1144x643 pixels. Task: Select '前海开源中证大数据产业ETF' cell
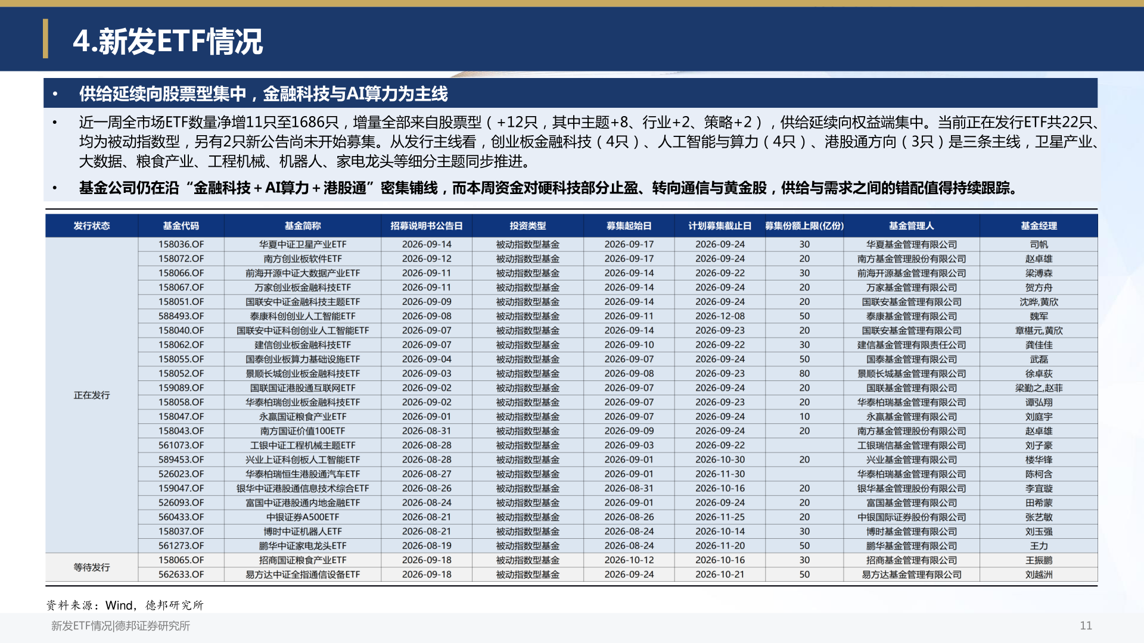tap(303, 273)
